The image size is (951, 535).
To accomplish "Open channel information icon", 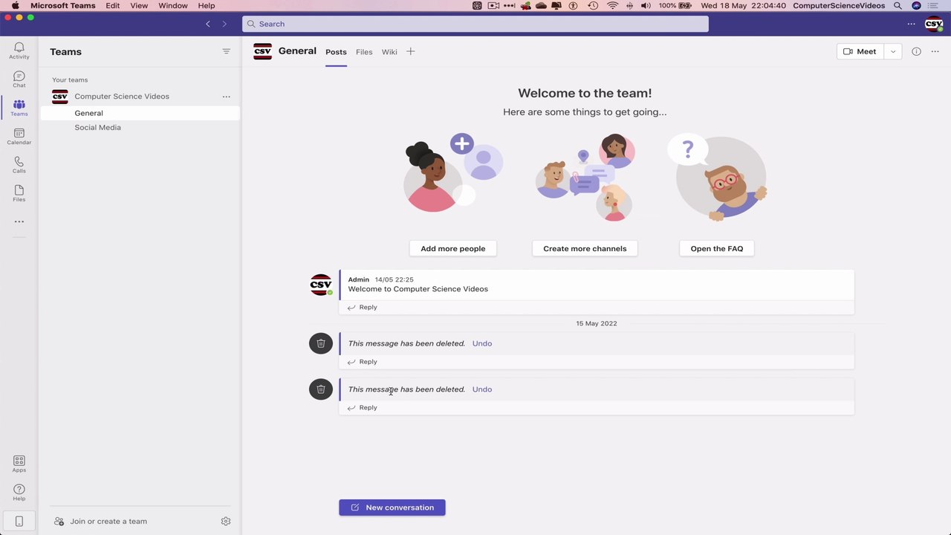I will pyautogui.click(x=916, y=51).
